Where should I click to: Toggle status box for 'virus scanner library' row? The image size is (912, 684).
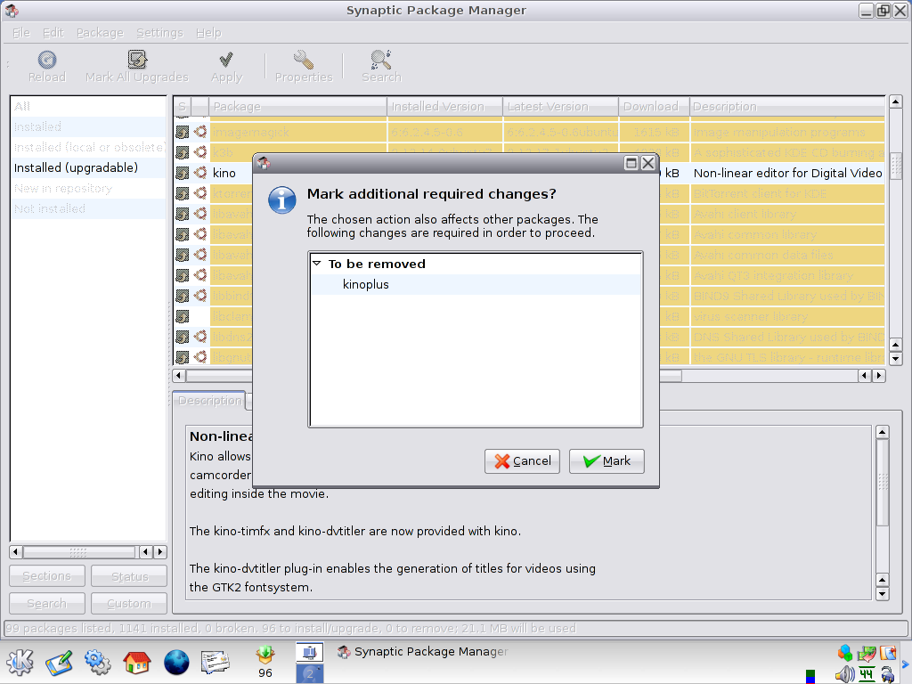[x=182, y=316]
